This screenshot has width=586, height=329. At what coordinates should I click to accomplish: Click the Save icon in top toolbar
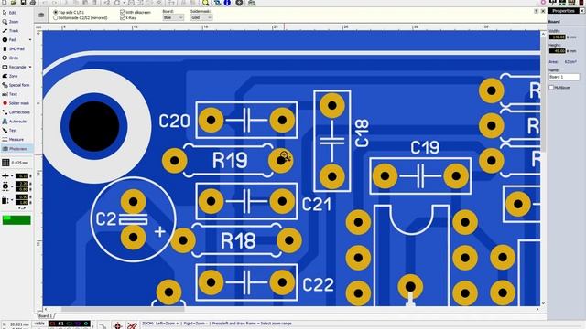pos(23,3)
